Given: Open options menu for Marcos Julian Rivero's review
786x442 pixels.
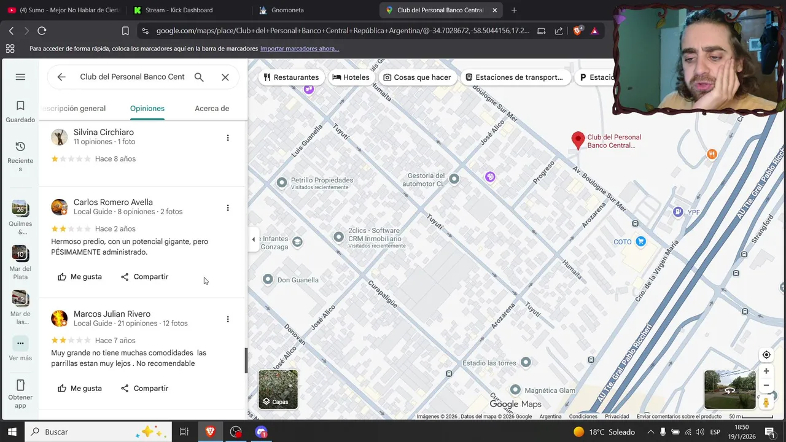Looking at the screenshot, I should tap(228, 319).
